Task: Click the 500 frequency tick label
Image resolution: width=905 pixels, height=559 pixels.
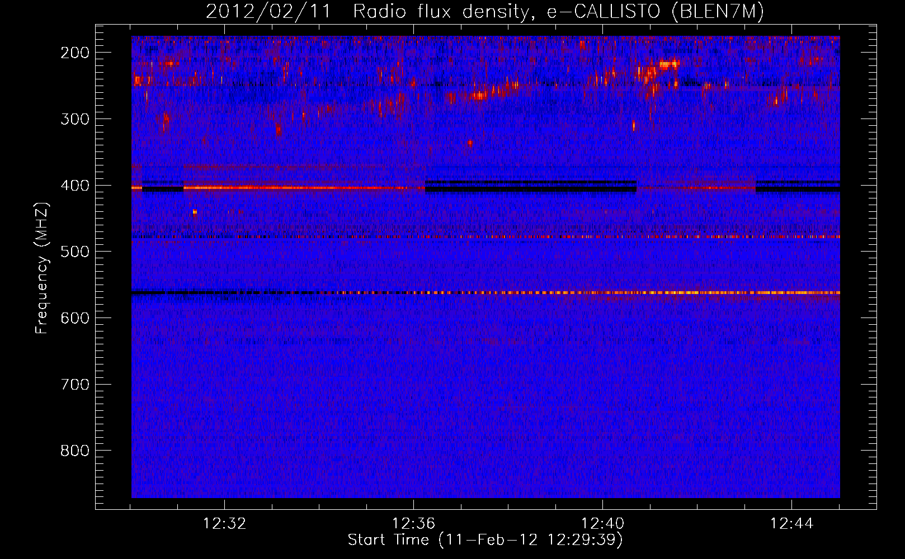Action: pos(75,252)
